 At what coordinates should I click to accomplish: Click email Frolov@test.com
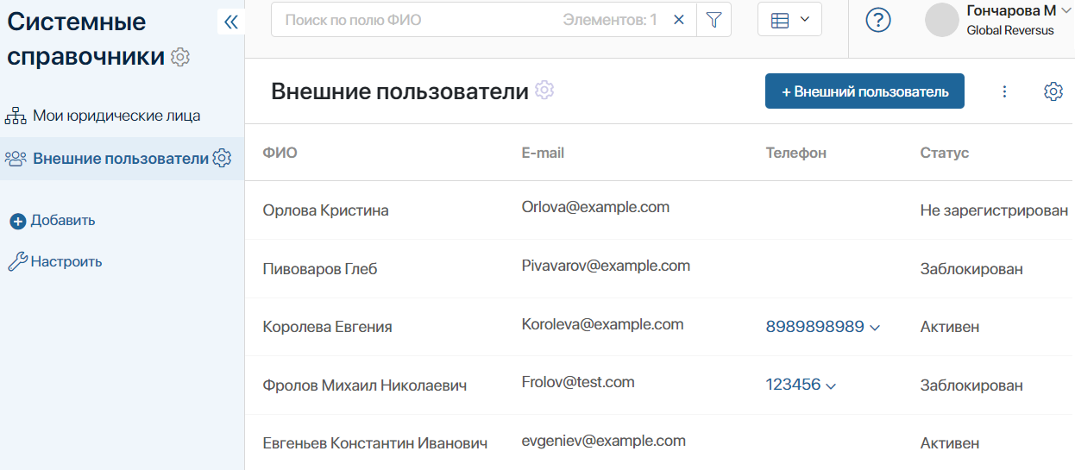click(578, 381)
